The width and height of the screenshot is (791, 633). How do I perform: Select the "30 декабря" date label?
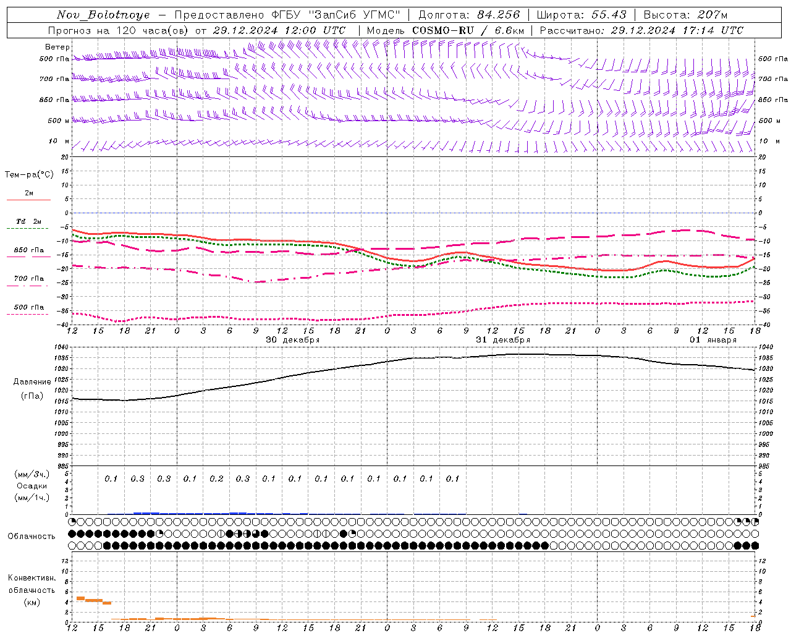[x=293, y=340]
